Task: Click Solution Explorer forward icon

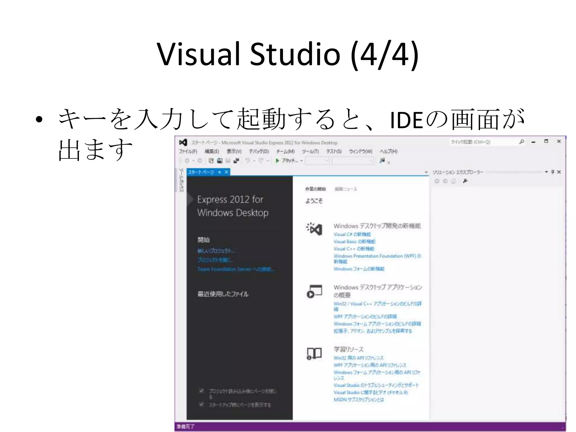Action: 445,181
